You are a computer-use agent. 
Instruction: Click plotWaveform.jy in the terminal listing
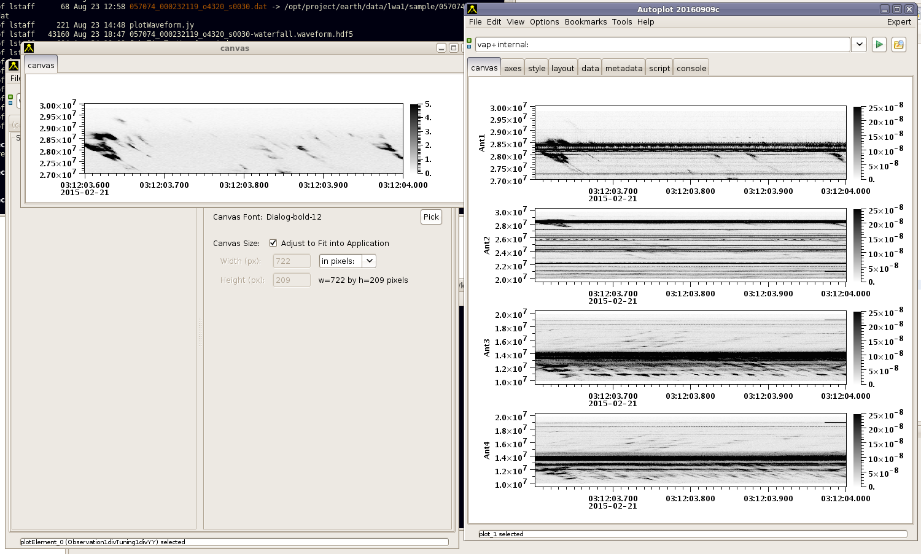[161, 25]
